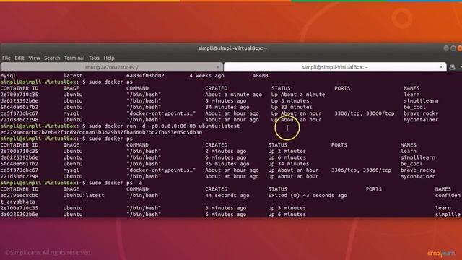
Task: Switch to the root@2e700a710c35 tab
Action: (112, 67)
